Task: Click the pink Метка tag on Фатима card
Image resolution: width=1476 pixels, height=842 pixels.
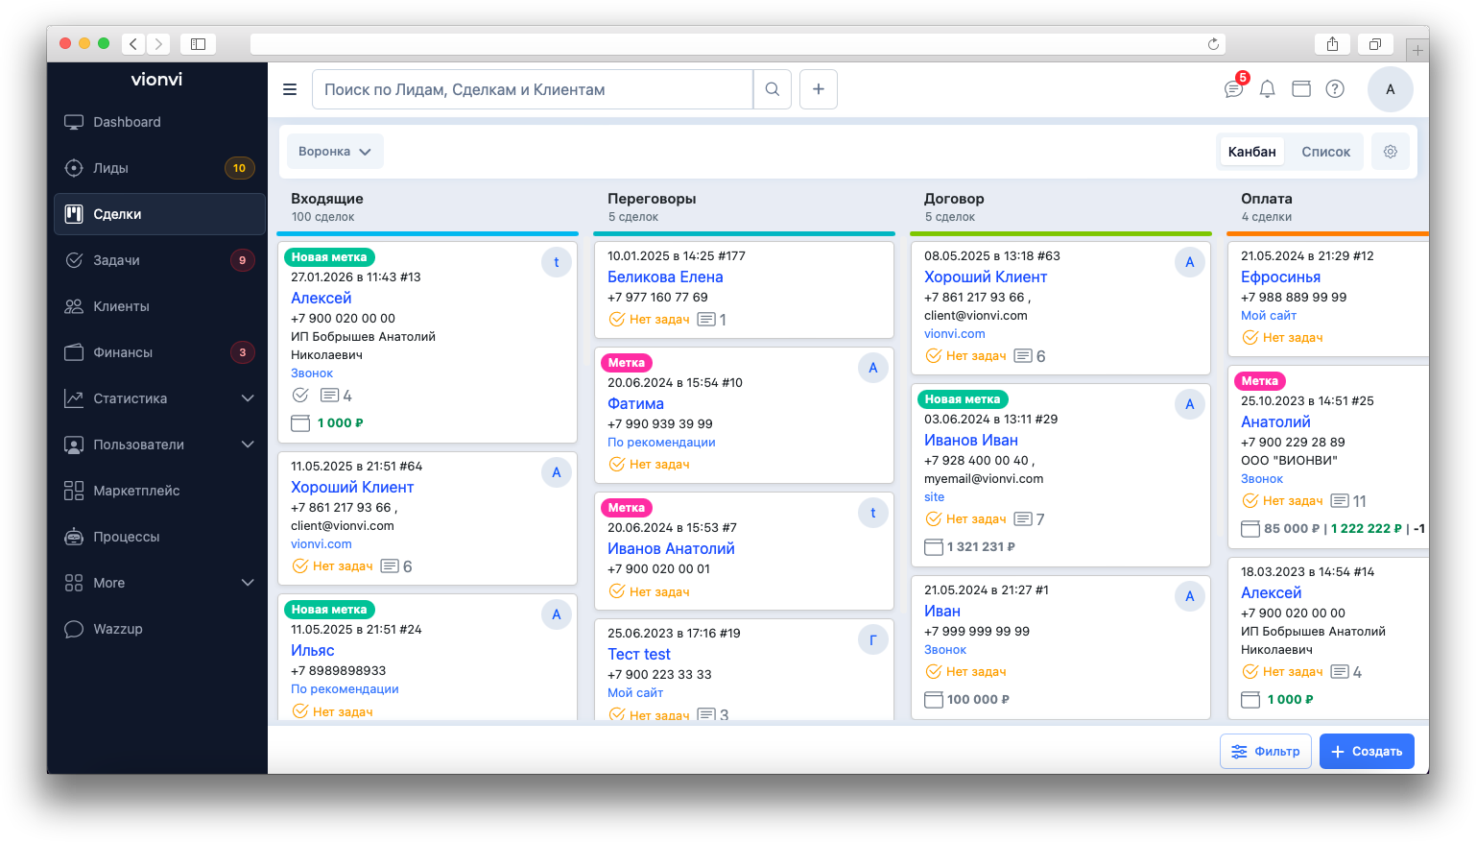Action: point(626,363)
